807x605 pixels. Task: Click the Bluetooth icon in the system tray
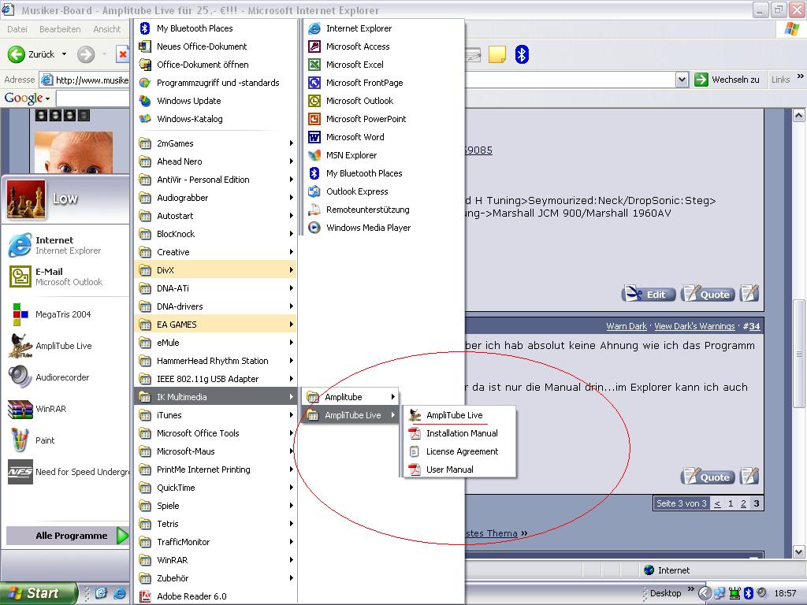coord(749,593)
